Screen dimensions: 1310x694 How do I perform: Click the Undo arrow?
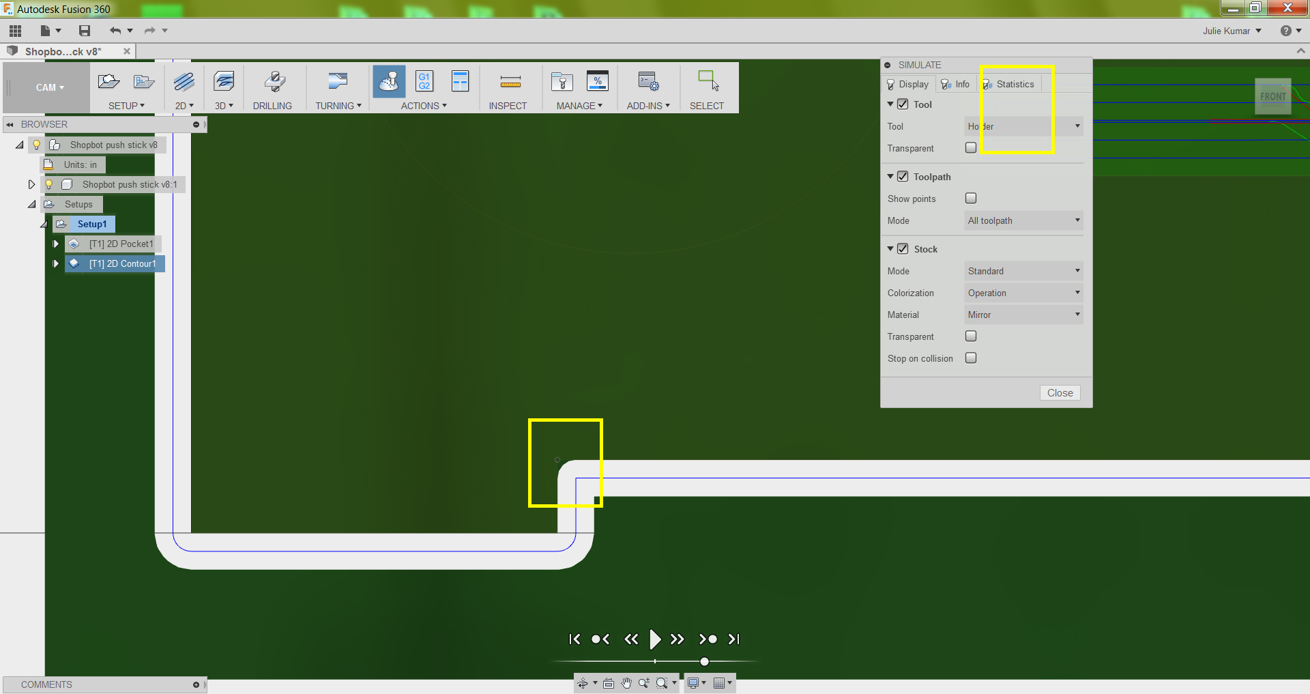click(115, 31)
